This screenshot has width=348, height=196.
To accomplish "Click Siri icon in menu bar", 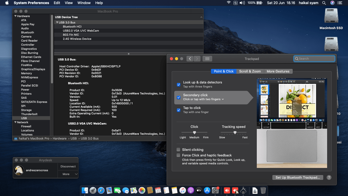I will 332,3.
